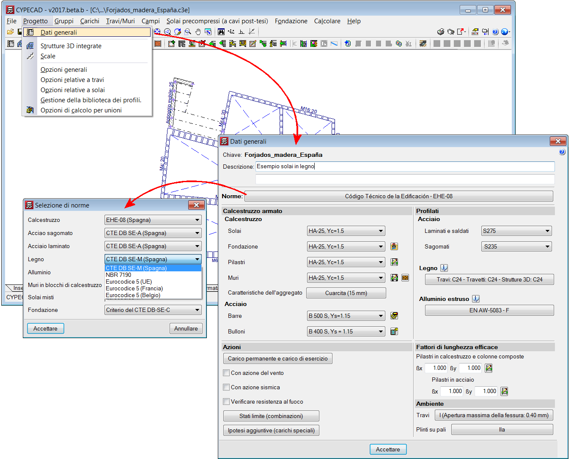The image size is (571, 459).
Task: Enable Con azione del vento checkbox
Action: [x=226, y=373]
